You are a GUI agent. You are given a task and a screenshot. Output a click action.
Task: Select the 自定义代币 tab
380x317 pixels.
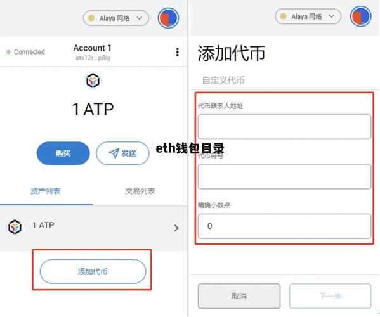[x=223, y=80]
